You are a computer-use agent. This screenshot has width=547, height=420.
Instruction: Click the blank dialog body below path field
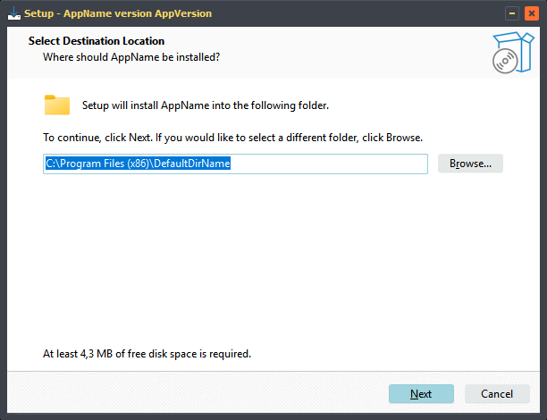tap(268, 259)
